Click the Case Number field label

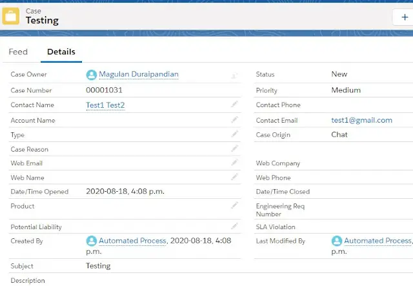click(31, 90)
